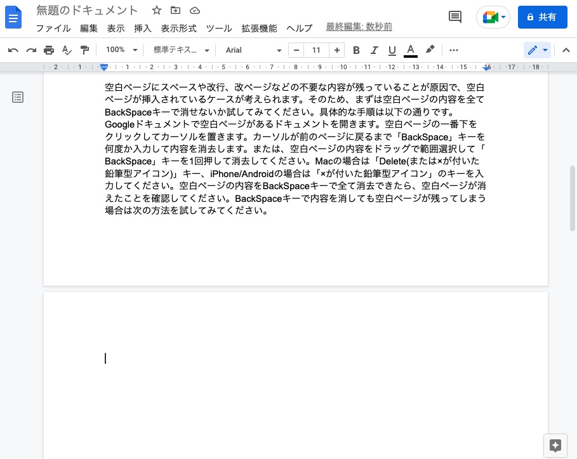Expand the editing mode pencil dropdown
577x459 pixels.
click(544, 50)
